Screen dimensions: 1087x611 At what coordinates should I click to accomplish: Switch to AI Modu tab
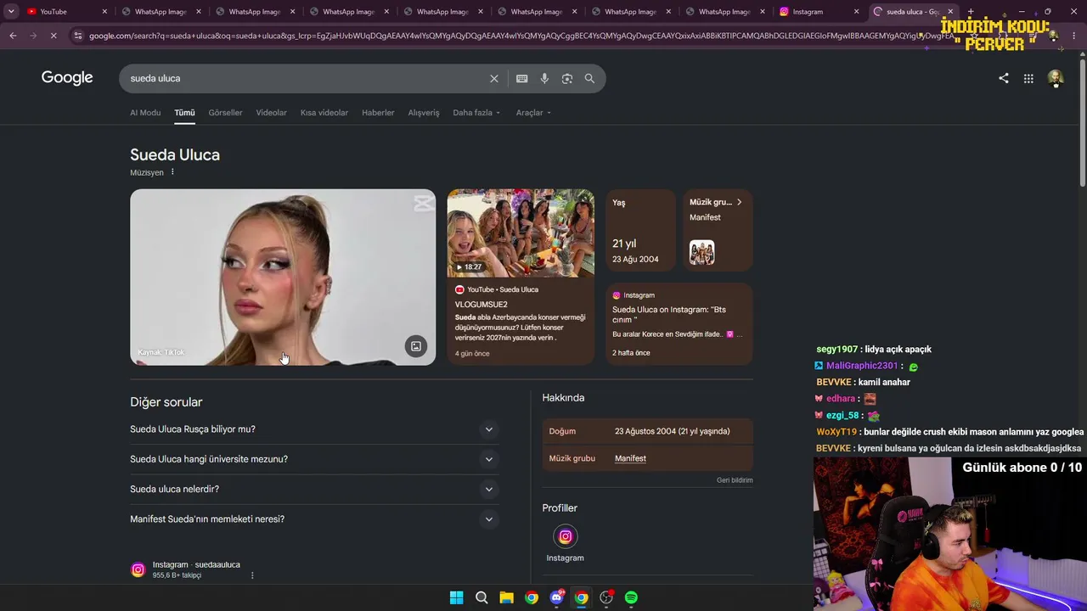[x=145, y=113]
